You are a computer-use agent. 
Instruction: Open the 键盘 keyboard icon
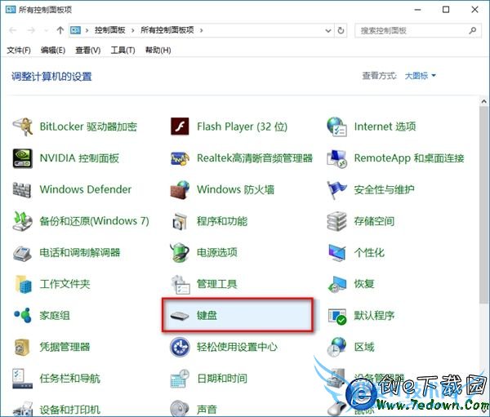180,316
